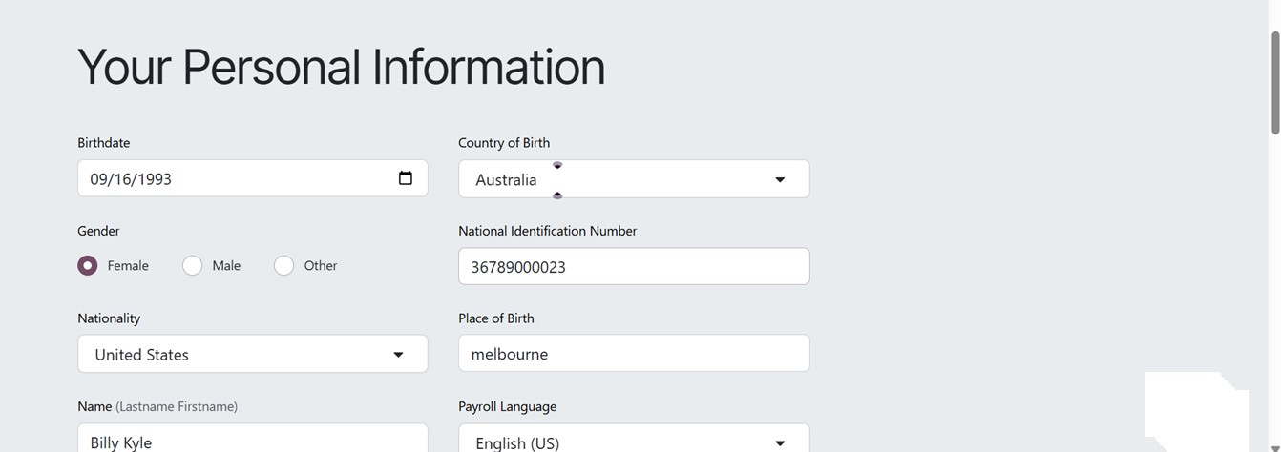Click the Country of Birth label
This screenshot has width=1281, height=452.
(x=504, y=143)
